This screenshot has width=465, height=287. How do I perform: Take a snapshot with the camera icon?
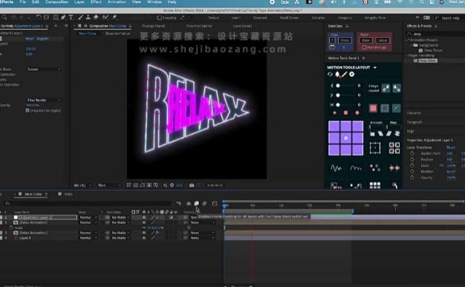click(192, 185)
